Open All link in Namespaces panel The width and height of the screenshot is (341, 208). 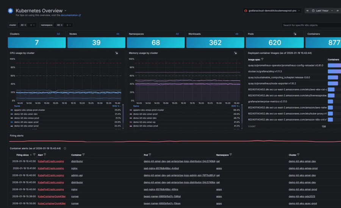177,34
